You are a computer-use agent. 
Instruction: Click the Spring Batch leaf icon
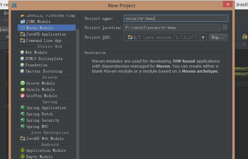(x=23, y=114)
